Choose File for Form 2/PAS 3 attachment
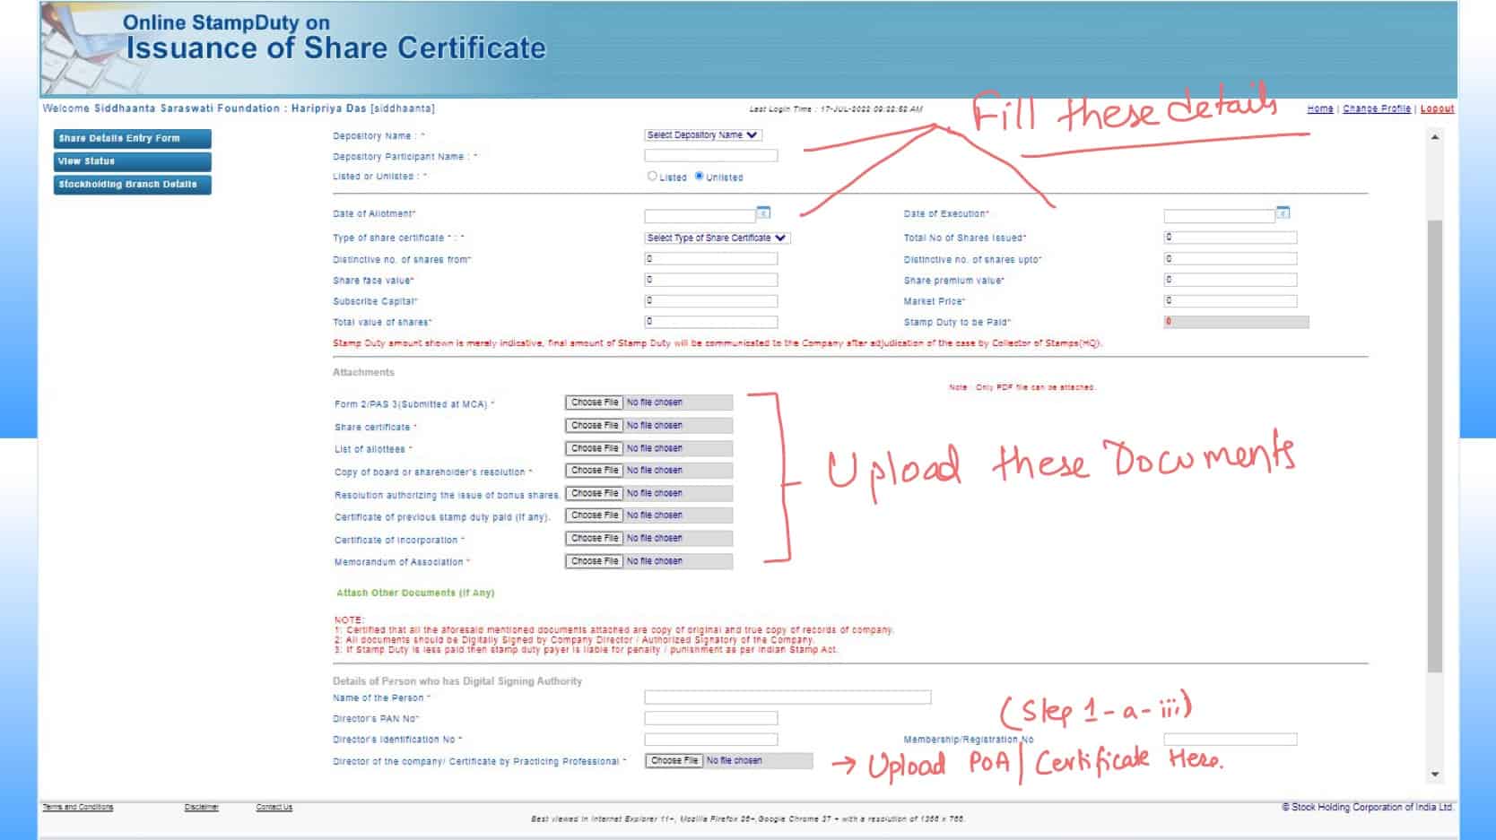This screenshot has height=840, width=1496. (x=595, y=402)
